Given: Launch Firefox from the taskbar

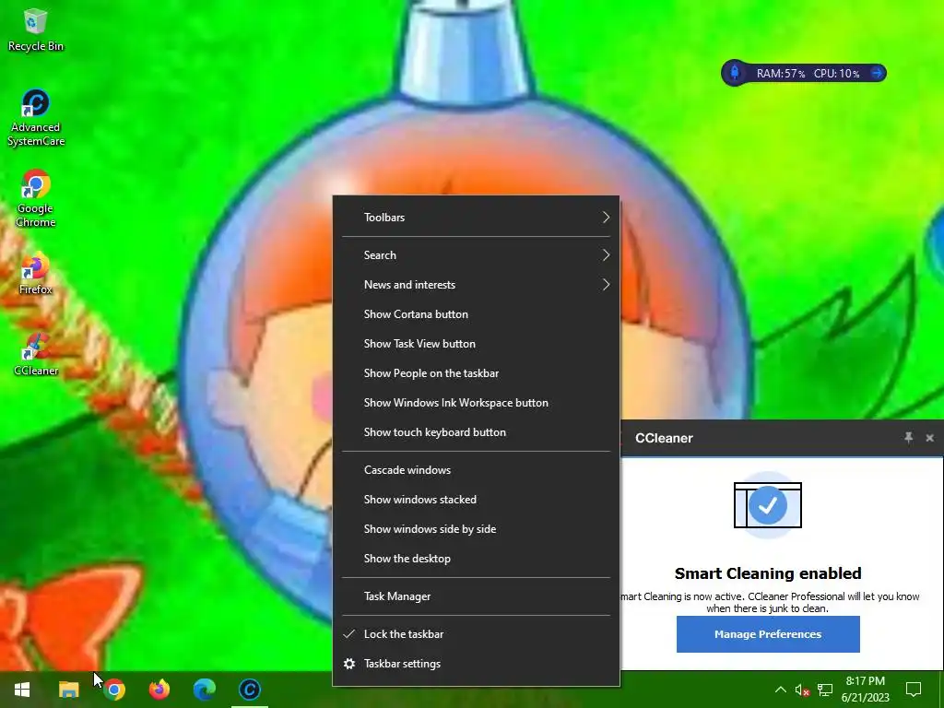Looking at the screenshot, I should 159,690.
